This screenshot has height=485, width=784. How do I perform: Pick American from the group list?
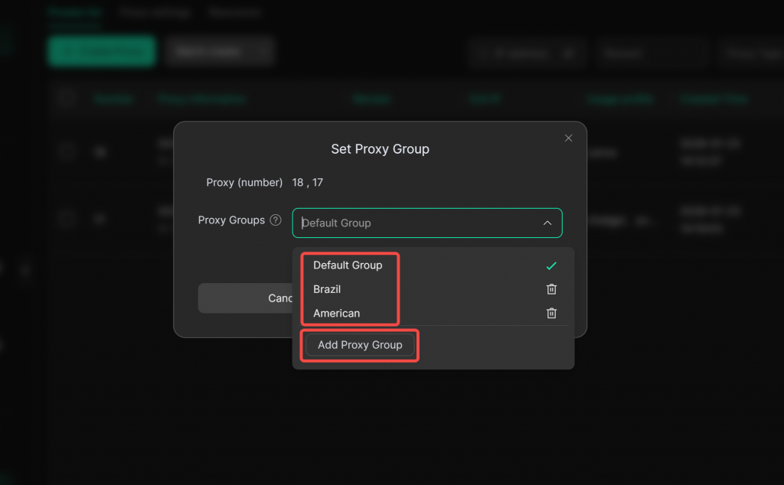(x=336, y=313)
